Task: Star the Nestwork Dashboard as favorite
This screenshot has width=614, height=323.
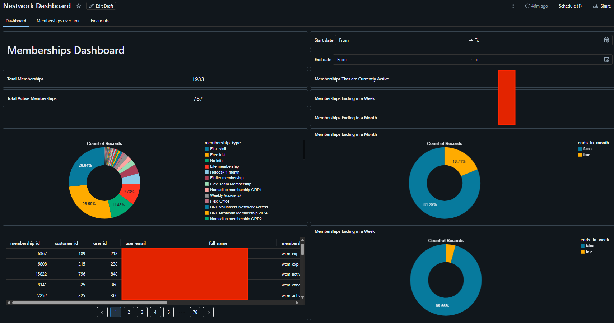Action: [79, 6]
